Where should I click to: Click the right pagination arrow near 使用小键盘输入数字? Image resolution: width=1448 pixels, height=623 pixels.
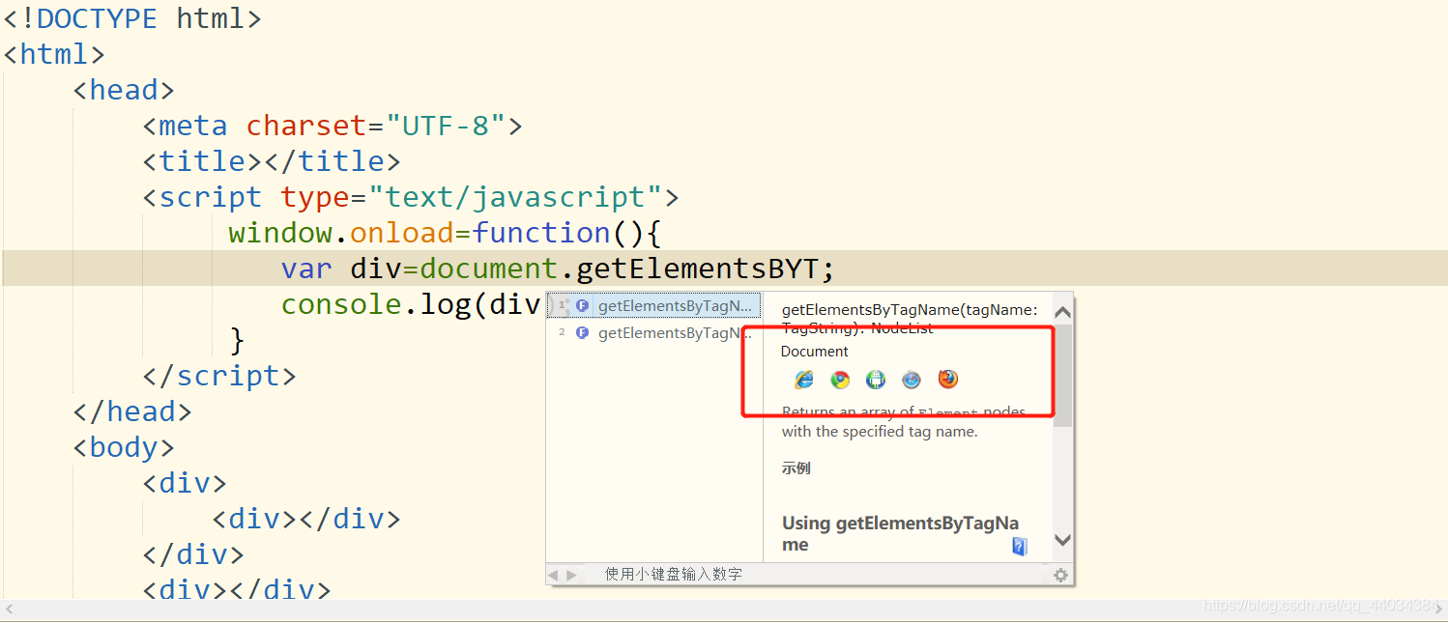(570, 574)
